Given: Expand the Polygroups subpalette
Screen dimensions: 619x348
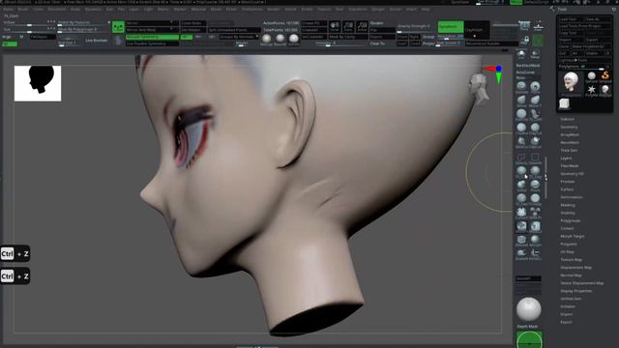Looking at the screenshot, I should [571, 220].
